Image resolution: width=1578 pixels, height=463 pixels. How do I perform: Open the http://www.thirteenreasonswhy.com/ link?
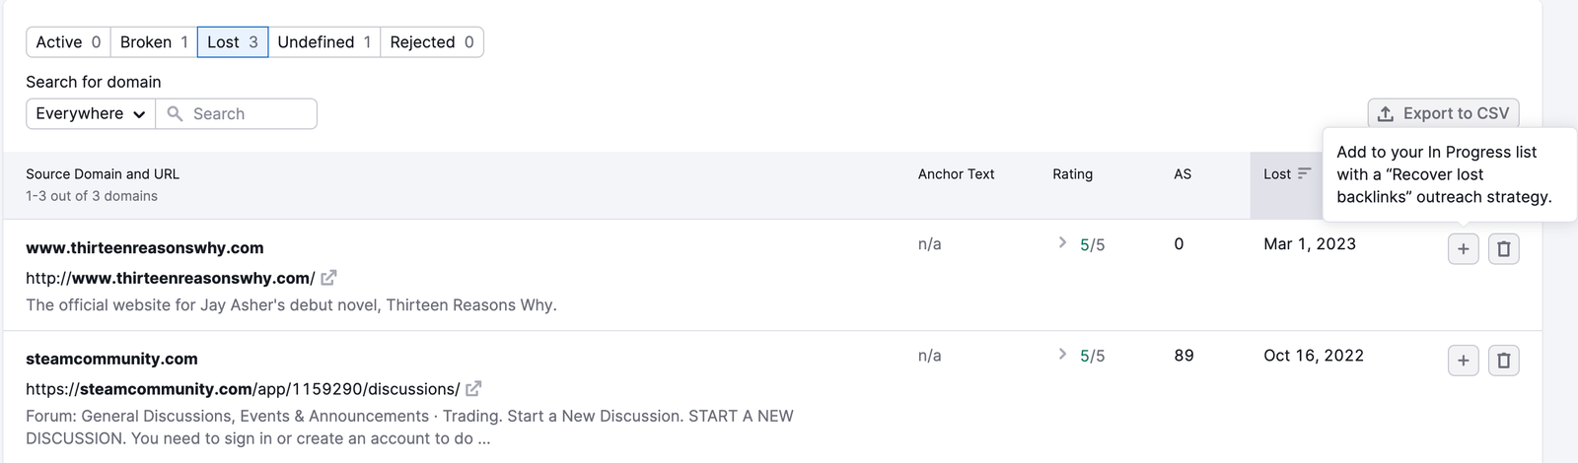click(170, 278)
